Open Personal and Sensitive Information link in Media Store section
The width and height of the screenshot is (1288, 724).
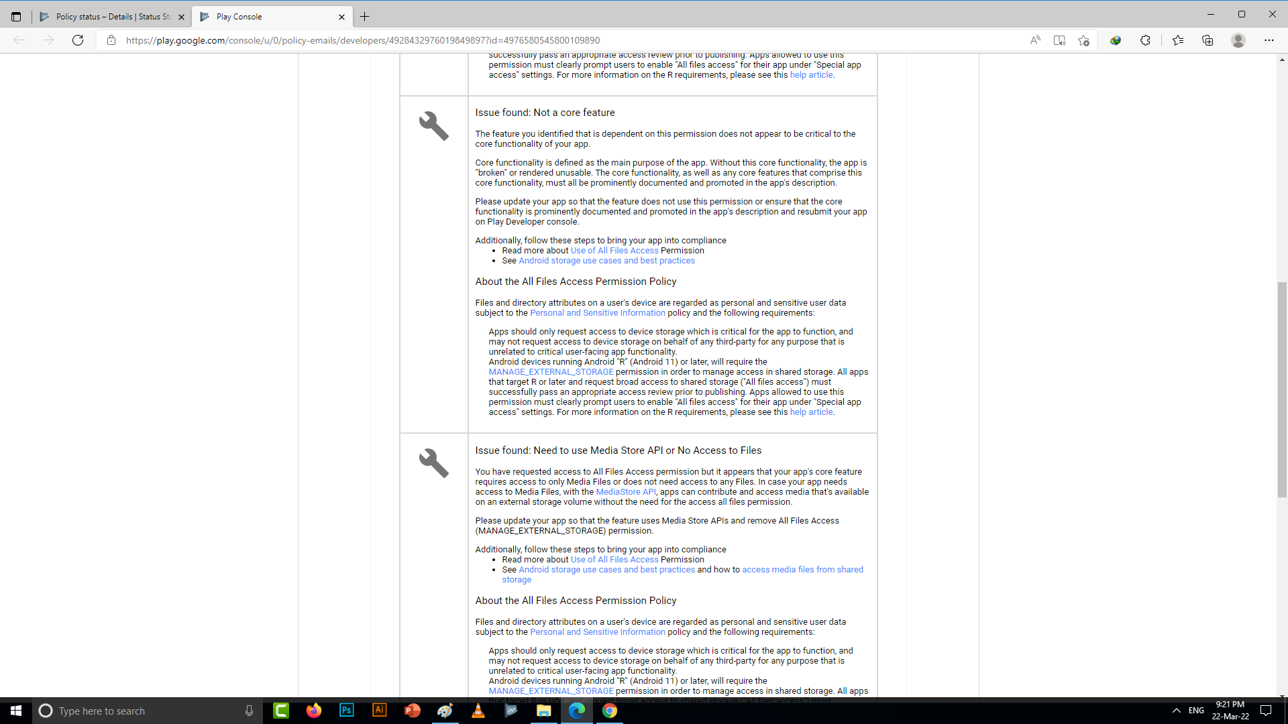[598, 632]
